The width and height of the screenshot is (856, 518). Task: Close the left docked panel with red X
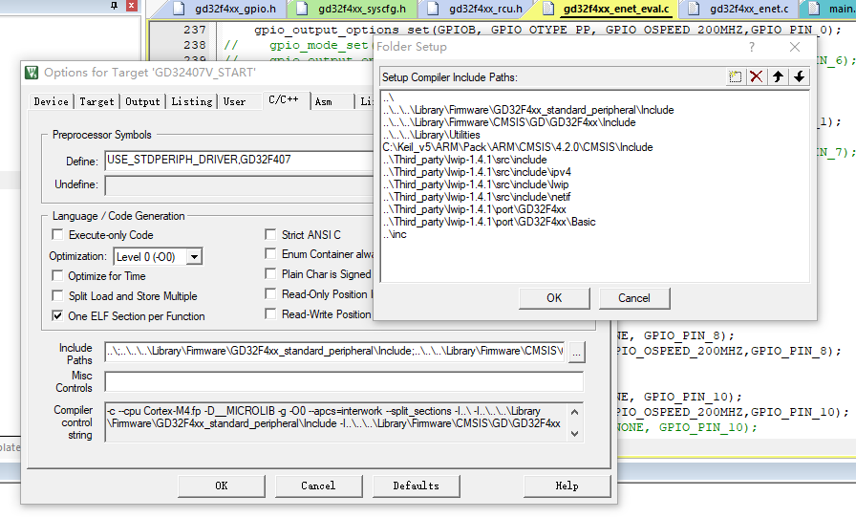coord(132,6)
